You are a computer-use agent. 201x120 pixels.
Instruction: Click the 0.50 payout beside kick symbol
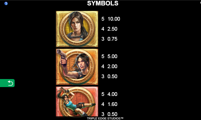click(113, 114)
